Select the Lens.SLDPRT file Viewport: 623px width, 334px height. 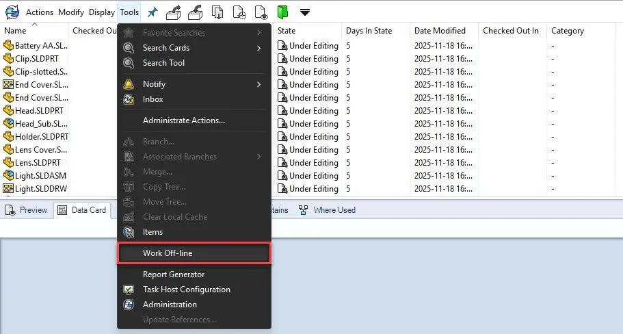[31, 163]
